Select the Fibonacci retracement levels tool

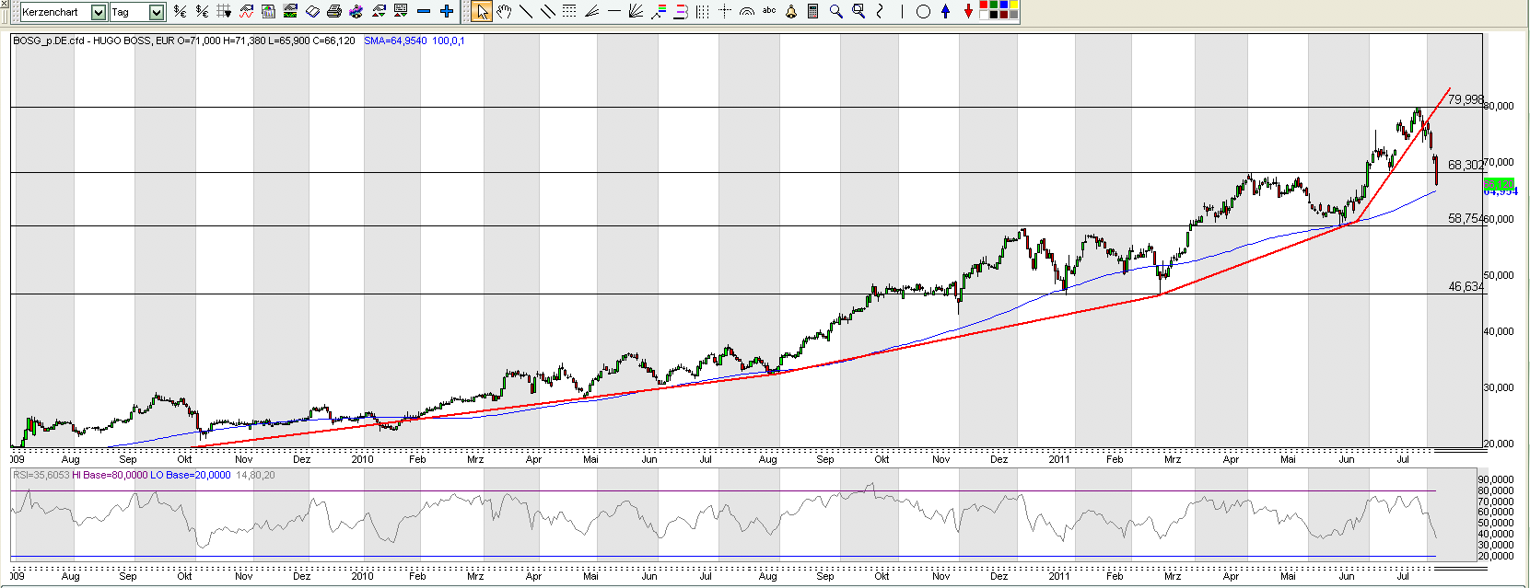(x=681, y=11)
